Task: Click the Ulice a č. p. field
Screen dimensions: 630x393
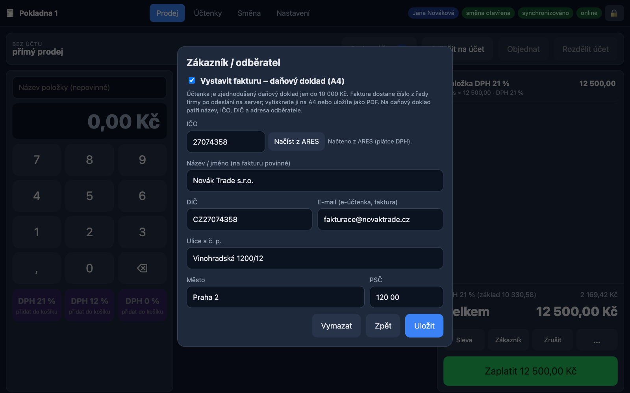Action: click(315, 258)
